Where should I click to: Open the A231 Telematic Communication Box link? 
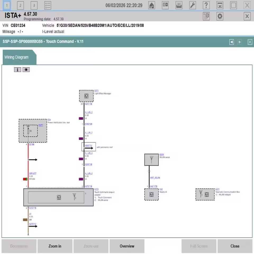click(x=217, y=189)
